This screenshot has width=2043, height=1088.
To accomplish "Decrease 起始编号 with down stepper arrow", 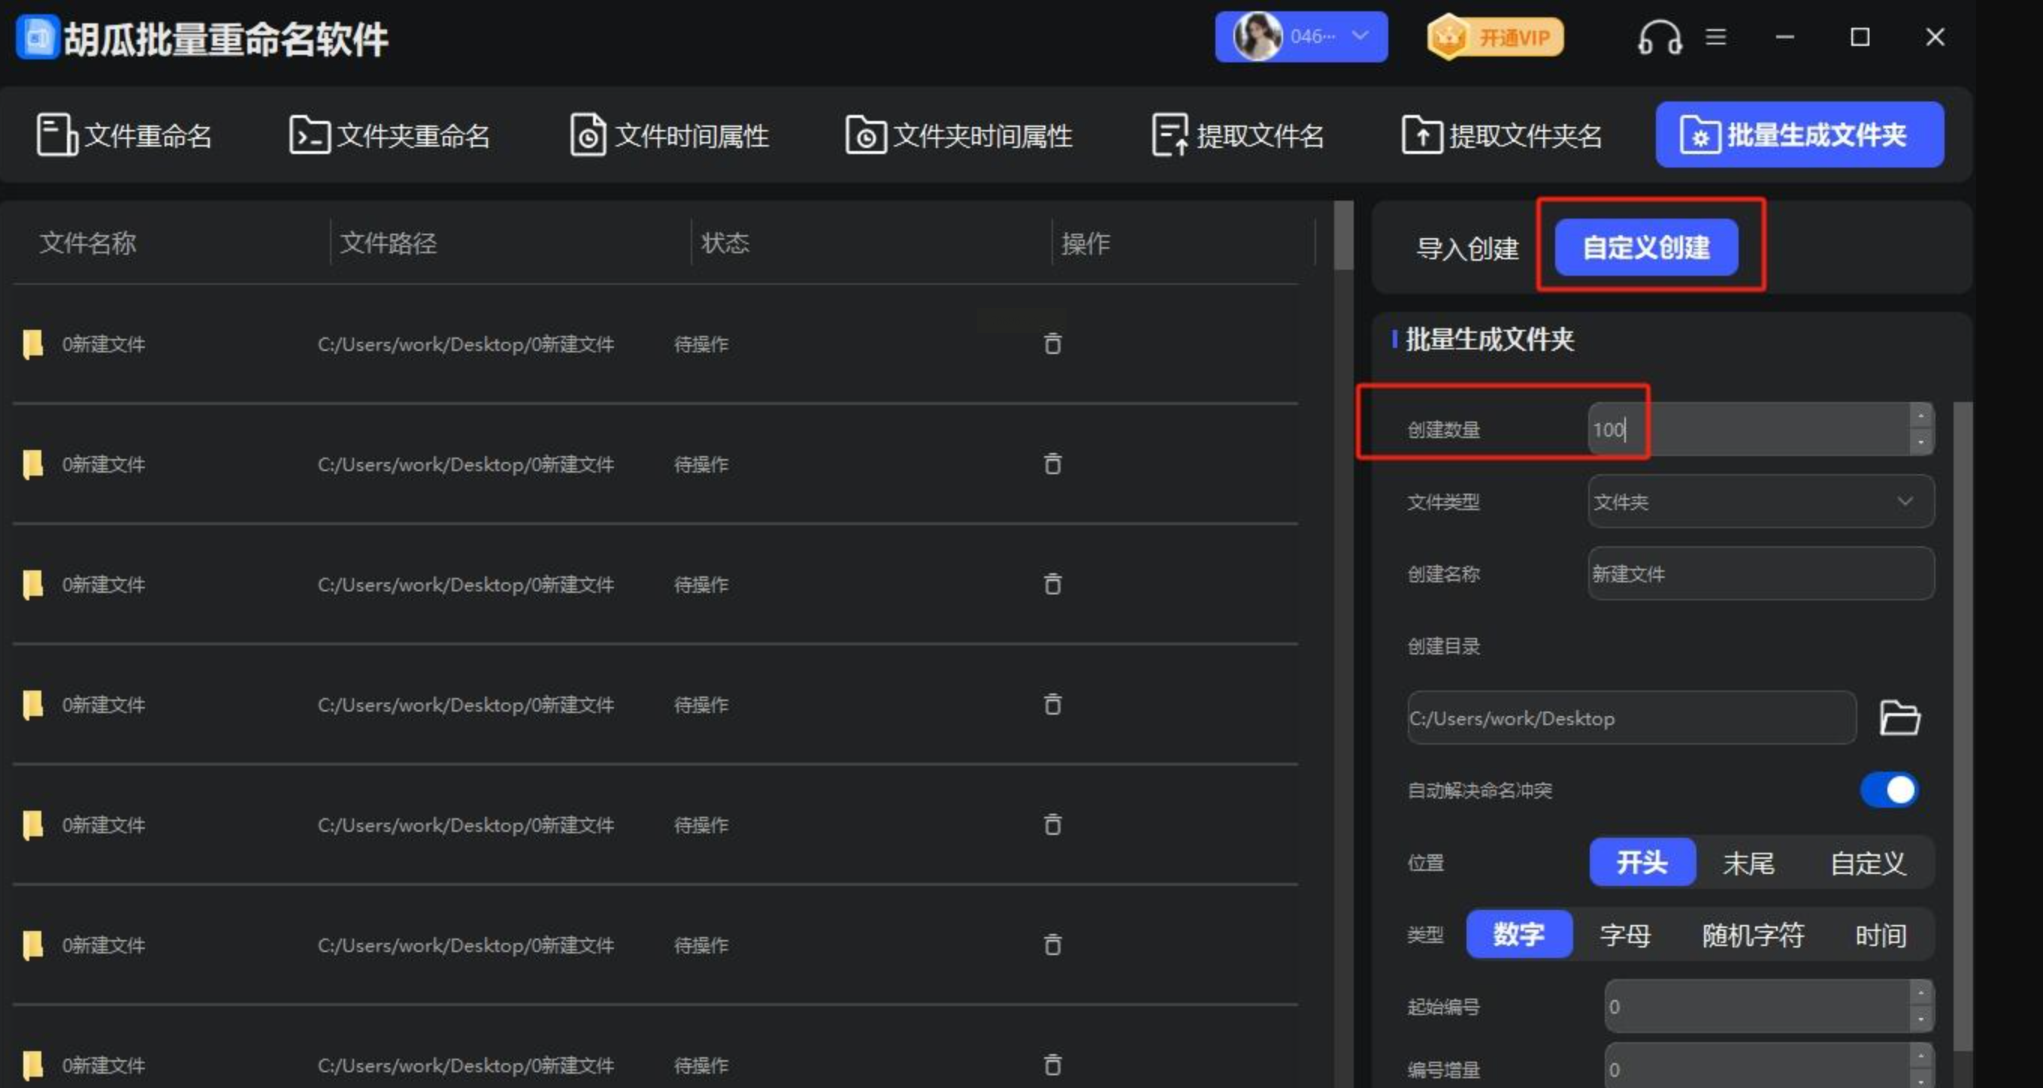I will coord(1921,1019).
